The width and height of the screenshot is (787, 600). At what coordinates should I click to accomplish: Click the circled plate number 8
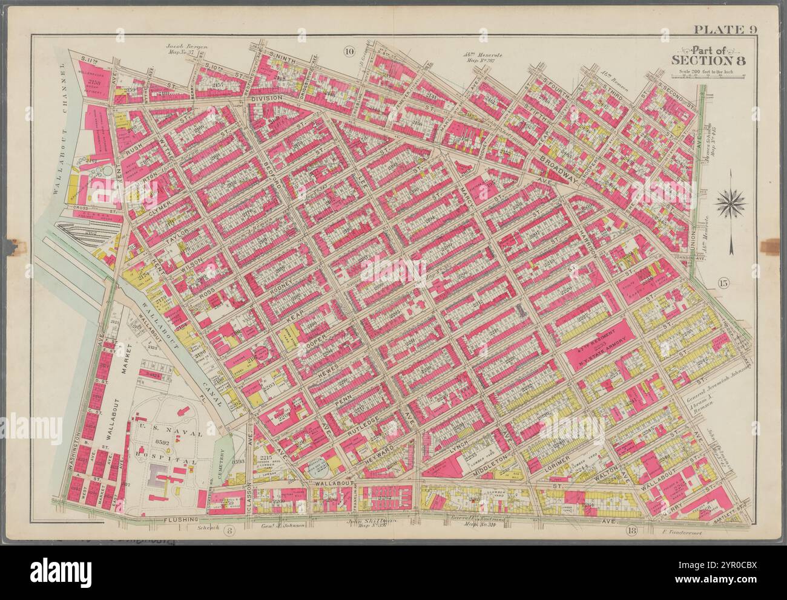click(229, 530)
